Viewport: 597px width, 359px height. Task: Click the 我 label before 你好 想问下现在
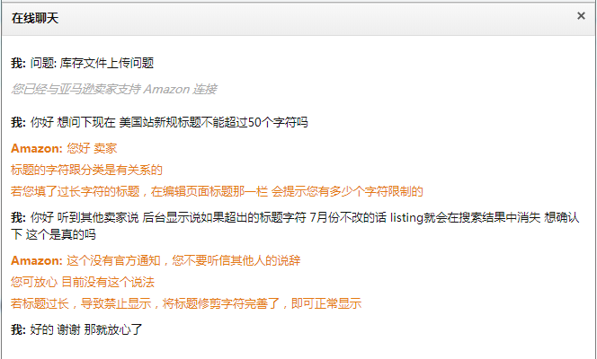point(18,123)
